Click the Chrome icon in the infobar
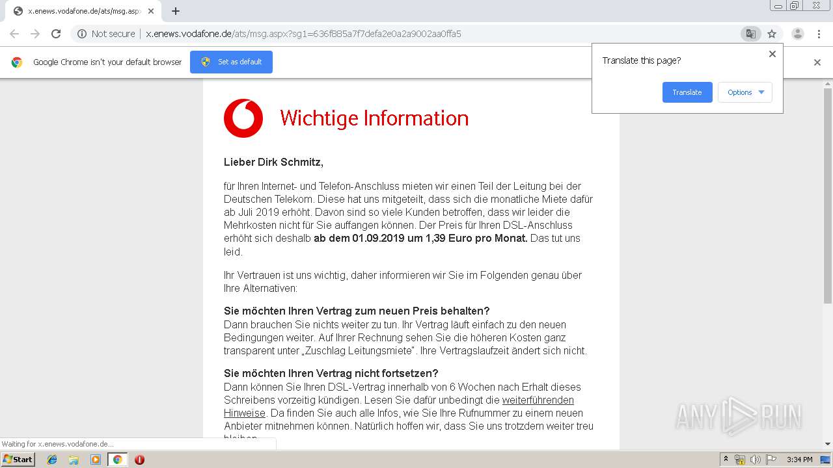This screenshot has width=833, height=468. coord(17,62)
